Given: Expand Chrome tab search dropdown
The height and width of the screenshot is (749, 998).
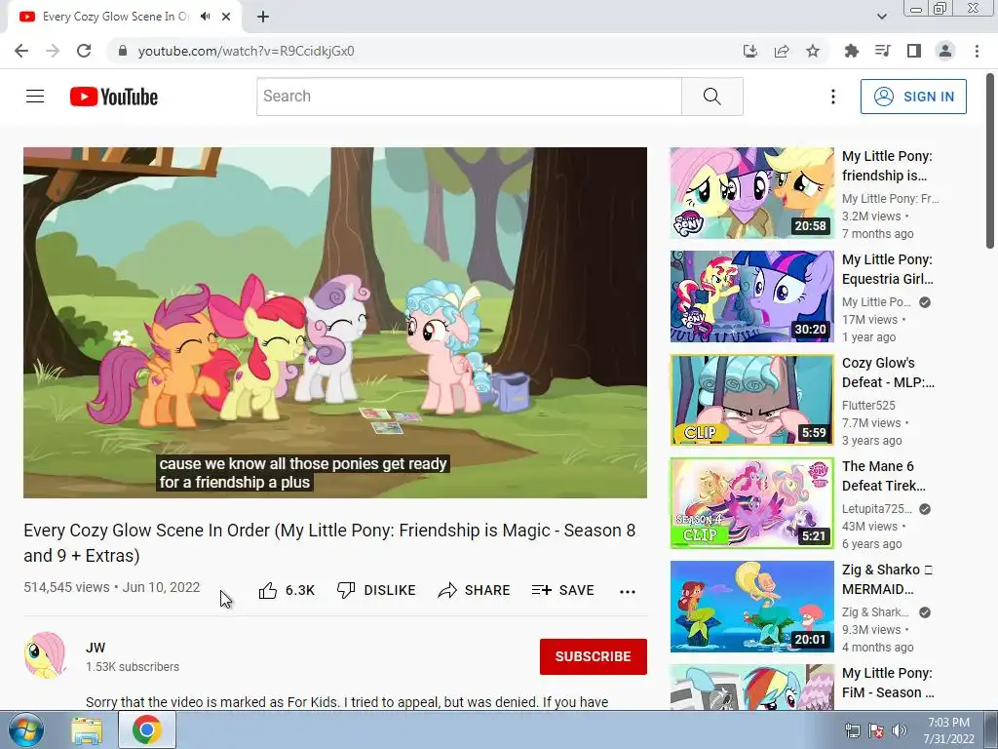Looking at the screenshot, I should pos(881,17).
